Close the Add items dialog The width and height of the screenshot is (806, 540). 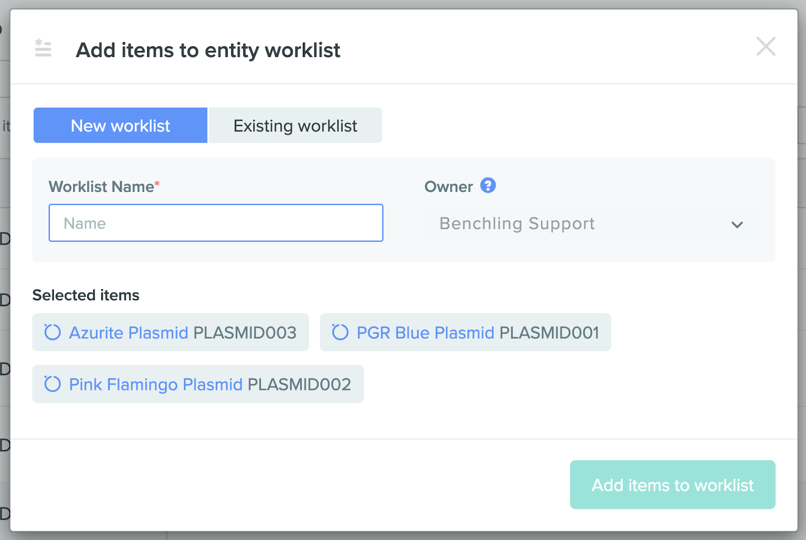click(x=765, y=47)
